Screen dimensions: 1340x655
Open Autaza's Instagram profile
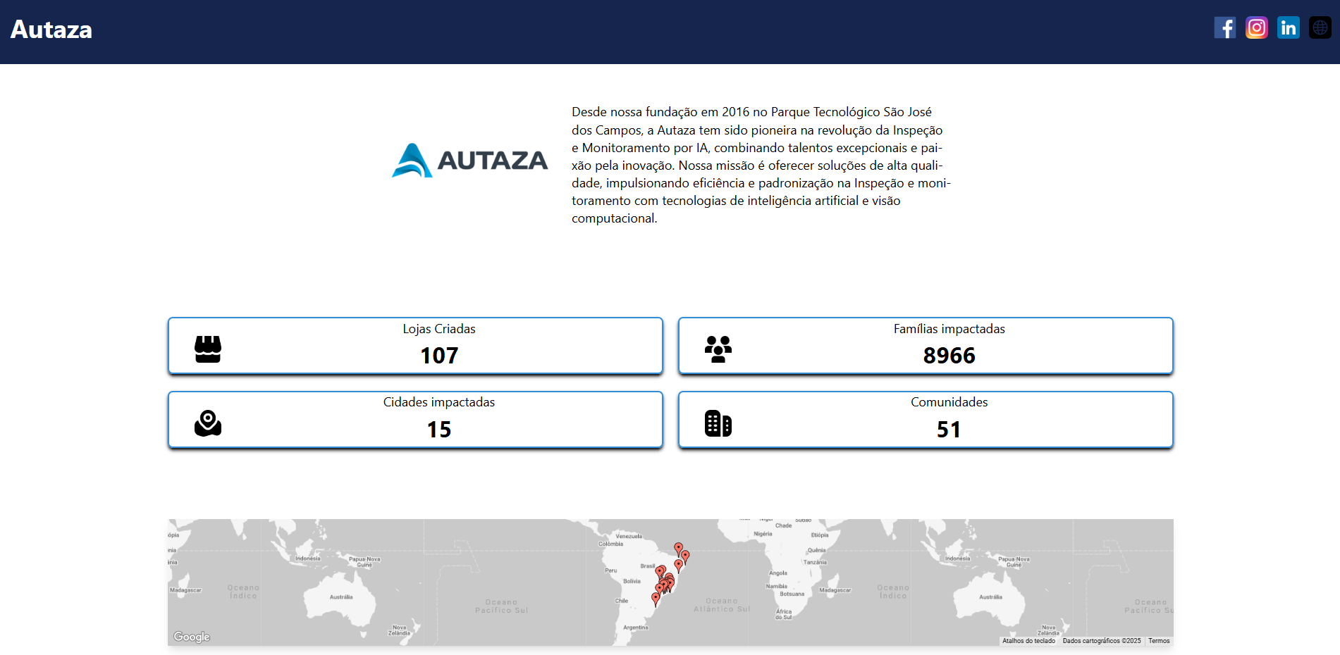[1257, 28]
